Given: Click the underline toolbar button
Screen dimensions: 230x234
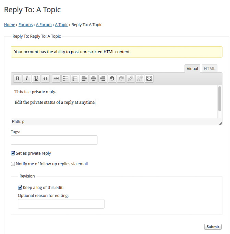Looking at the screenshot, I should (x=36, y=79).
